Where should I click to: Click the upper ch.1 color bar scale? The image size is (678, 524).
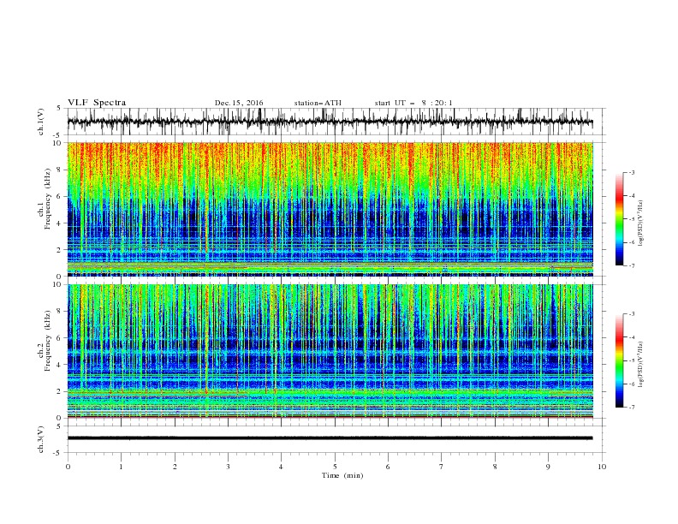click(619, 219)
